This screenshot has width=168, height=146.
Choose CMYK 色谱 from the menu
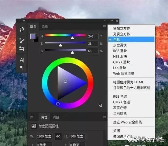[131, 102]
